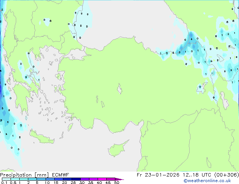Select the '12..18 UTC' time range text
239x184 pixels.
(197, 175)
